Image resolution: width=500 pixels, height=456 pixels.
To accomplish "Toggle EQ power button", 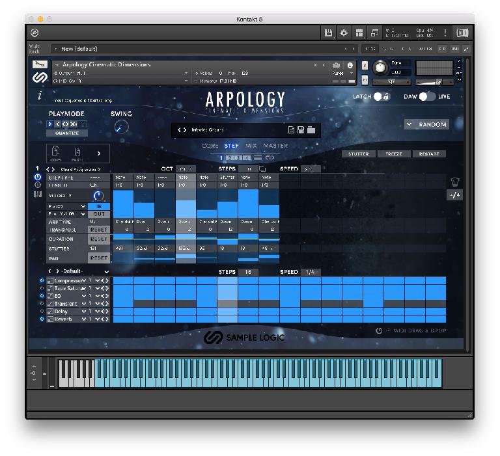I will tap(42, 296).
